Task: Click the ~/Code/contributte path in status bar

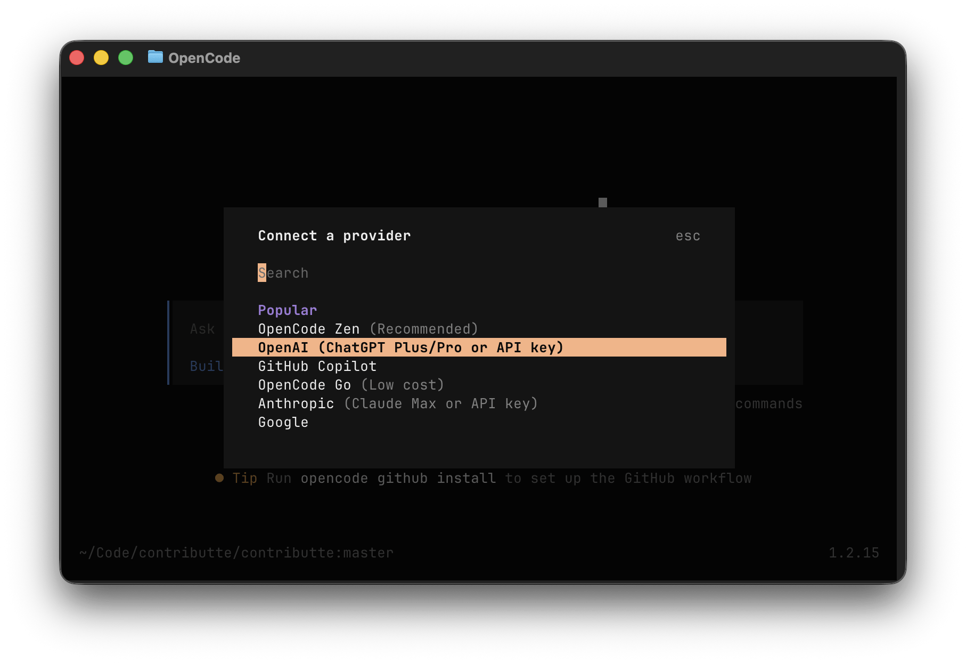Action: 236,553
